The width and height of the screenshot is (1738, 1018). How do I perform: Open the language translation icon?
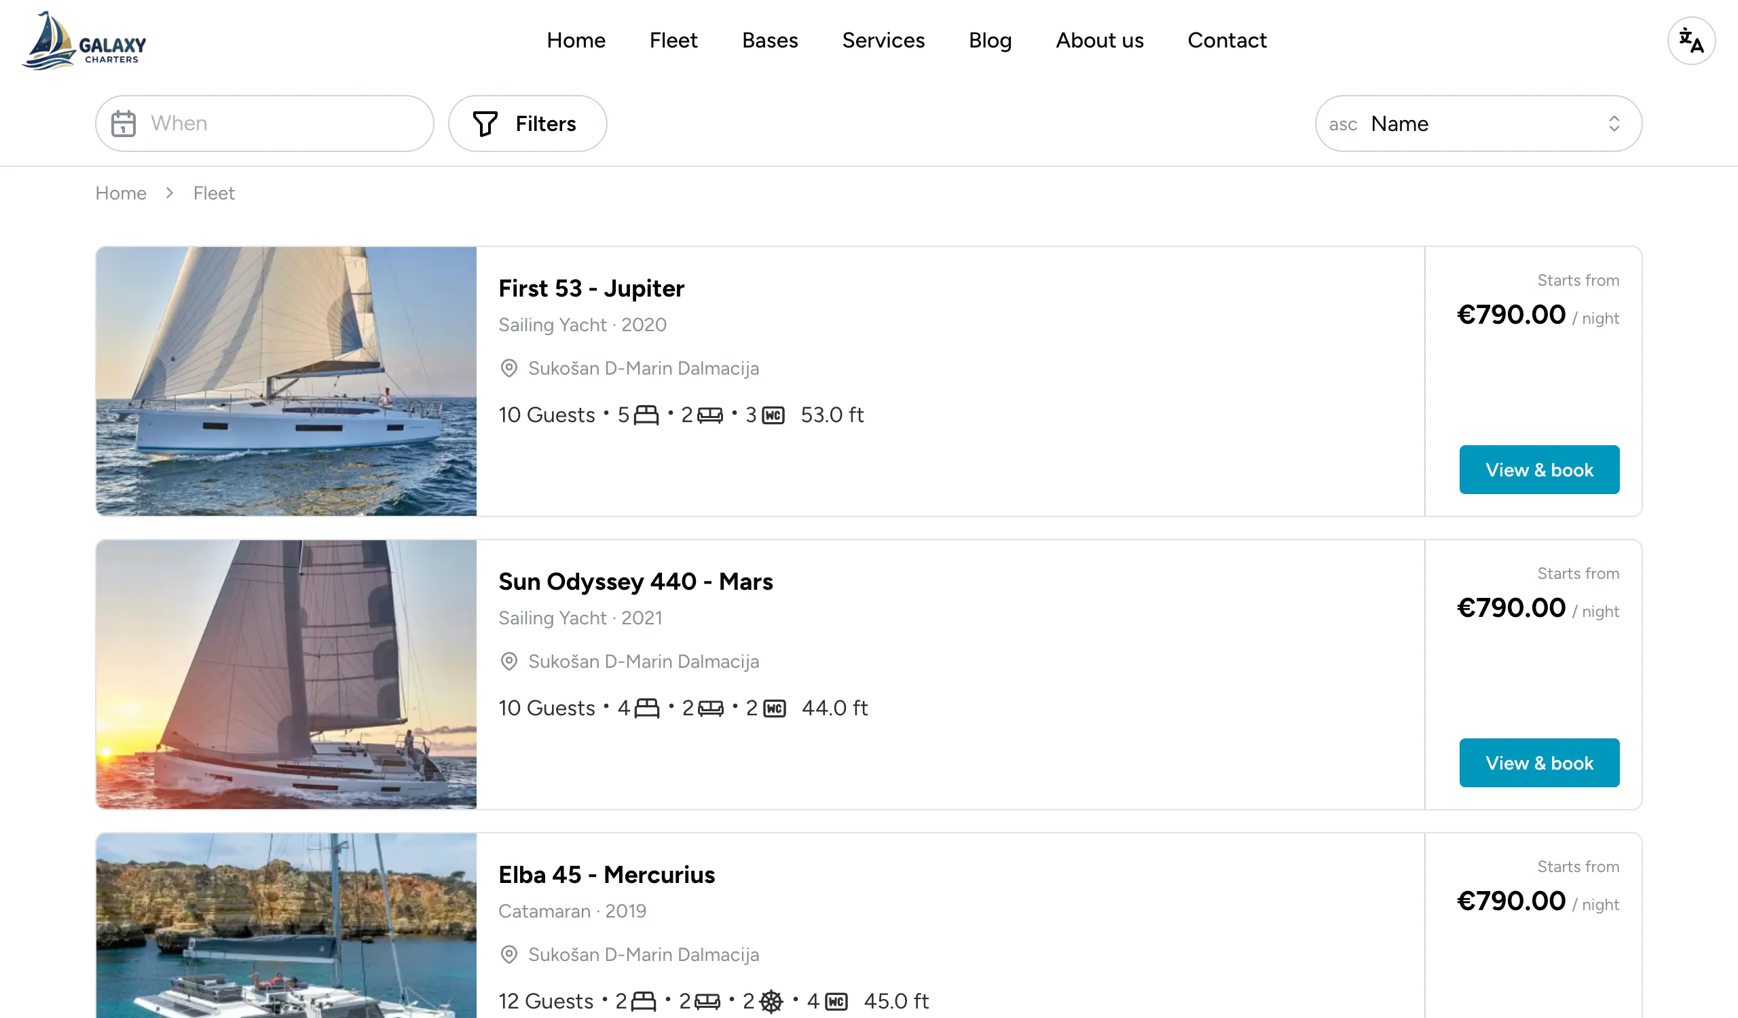[x=1691, y=41]
